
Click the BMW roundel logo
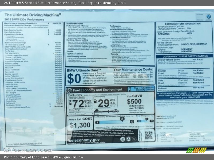pos(209,17)
